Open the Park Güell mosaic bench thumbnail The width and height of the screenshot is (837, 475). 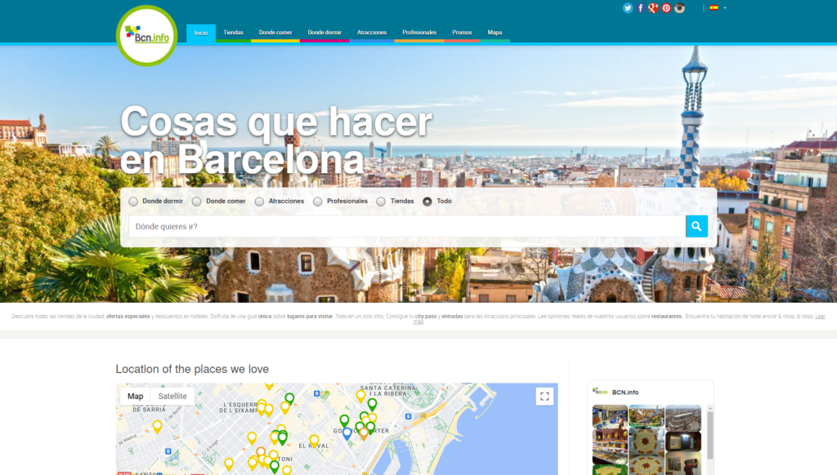[647, 415]
